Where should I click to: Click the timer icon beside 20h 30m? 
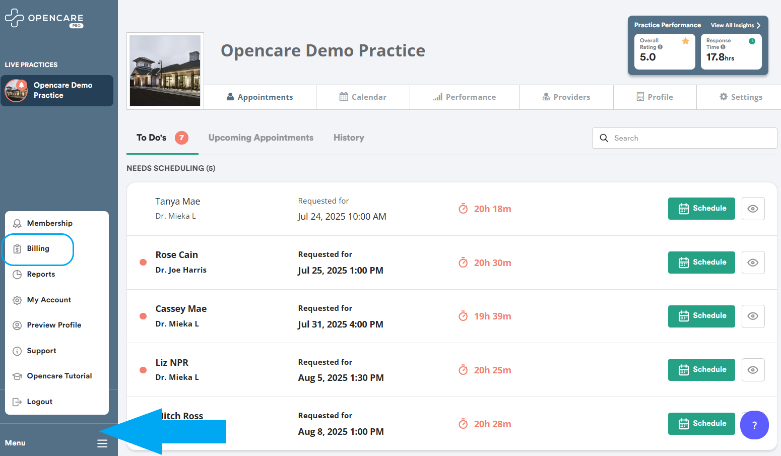(x=463, y=263)
